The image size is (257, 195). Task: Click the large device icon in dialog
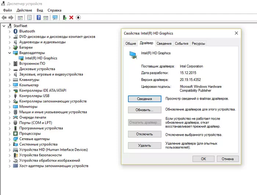pos(133,55)
